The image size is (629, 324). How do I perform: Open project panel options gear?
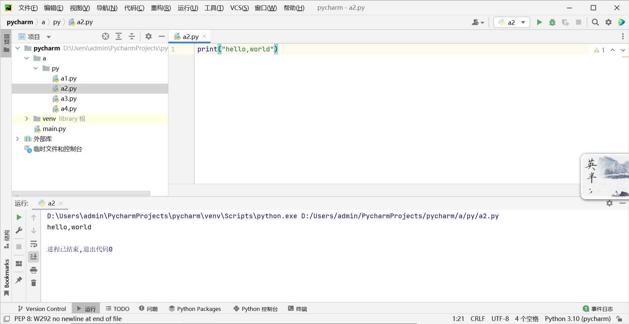click(x=149, y=36)
